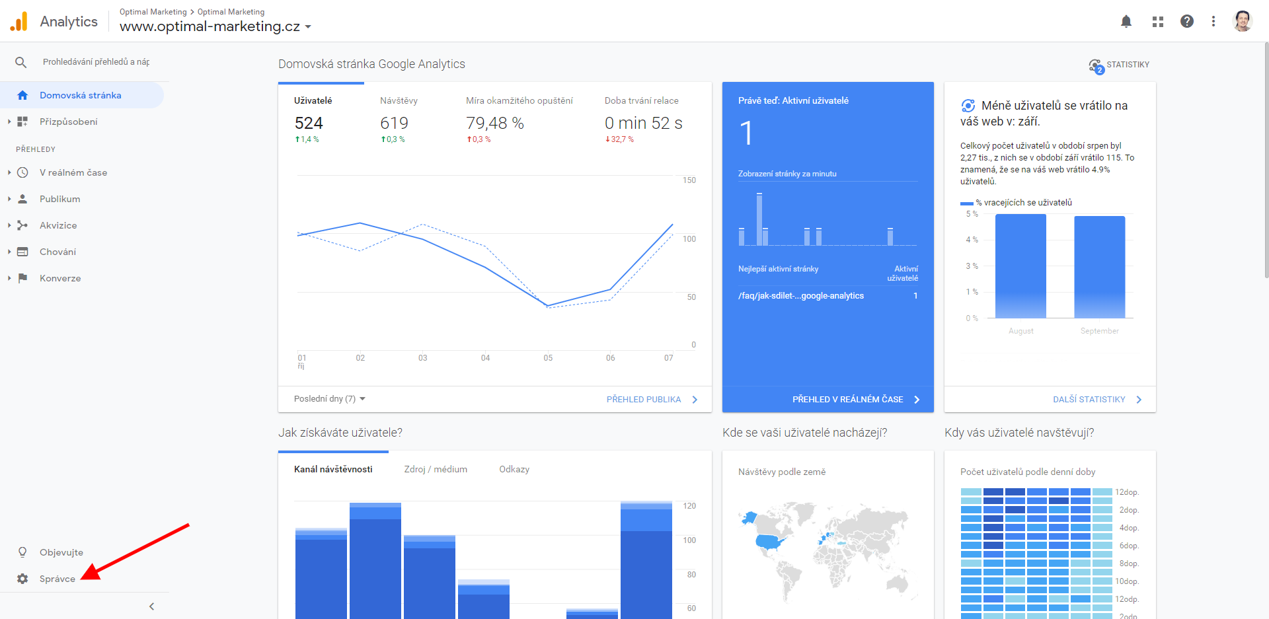The width and height of the screenshot is (1269, 619).
Task: Open the notifications bell
Action: pos(1126,21)
